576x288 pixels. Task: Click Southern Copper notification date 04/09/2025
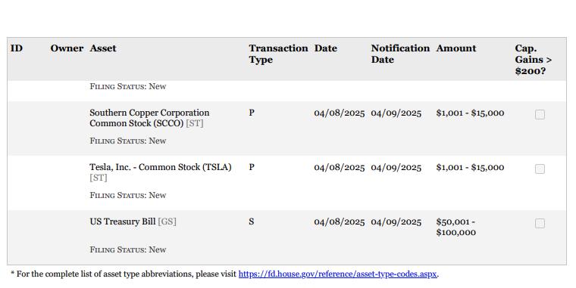click(x=396, y=113)
